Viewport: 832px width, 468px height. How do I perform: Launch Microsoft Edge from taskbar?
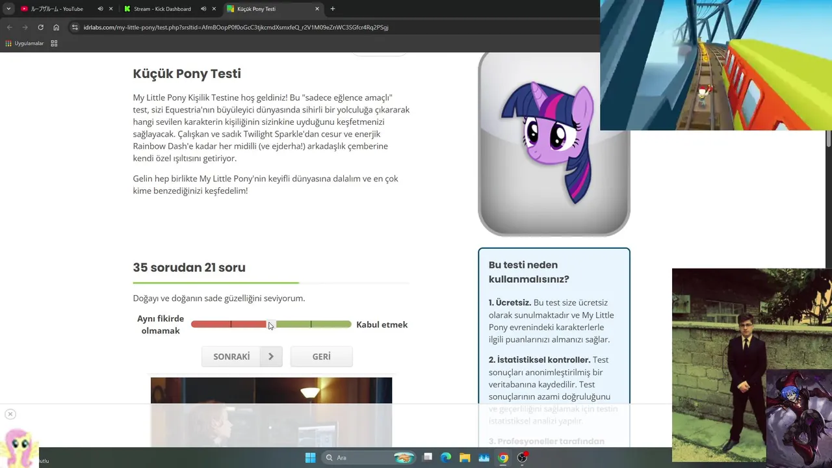pyautogui.click(x=446, y=458)
